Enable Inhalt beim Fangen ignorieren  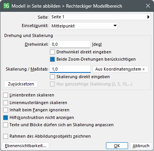pyautogui.click(x=5, y=110)
